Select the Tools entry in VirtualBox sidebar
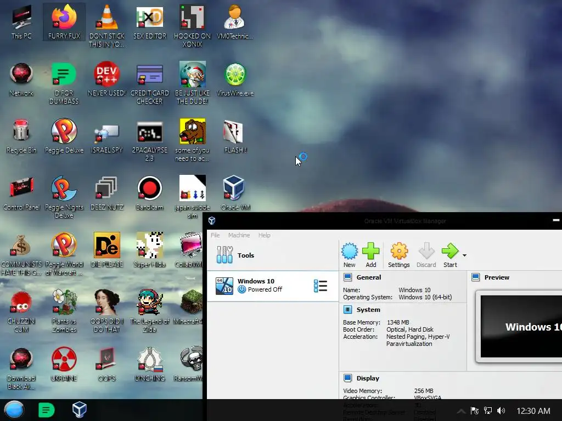 272,255
